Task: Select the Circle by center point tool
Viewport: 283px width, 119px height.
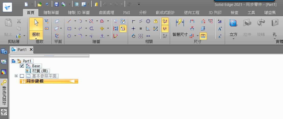Action: coord(69,36)
